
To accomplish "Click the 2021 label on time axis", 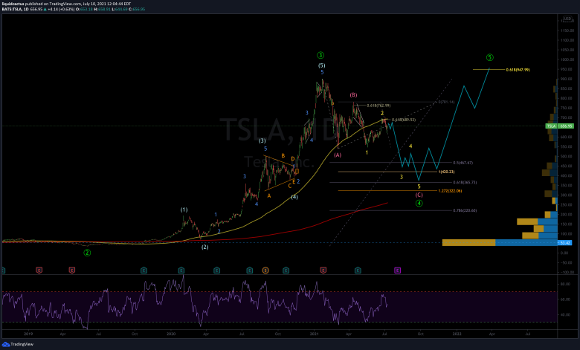I will tap(314, 334).
